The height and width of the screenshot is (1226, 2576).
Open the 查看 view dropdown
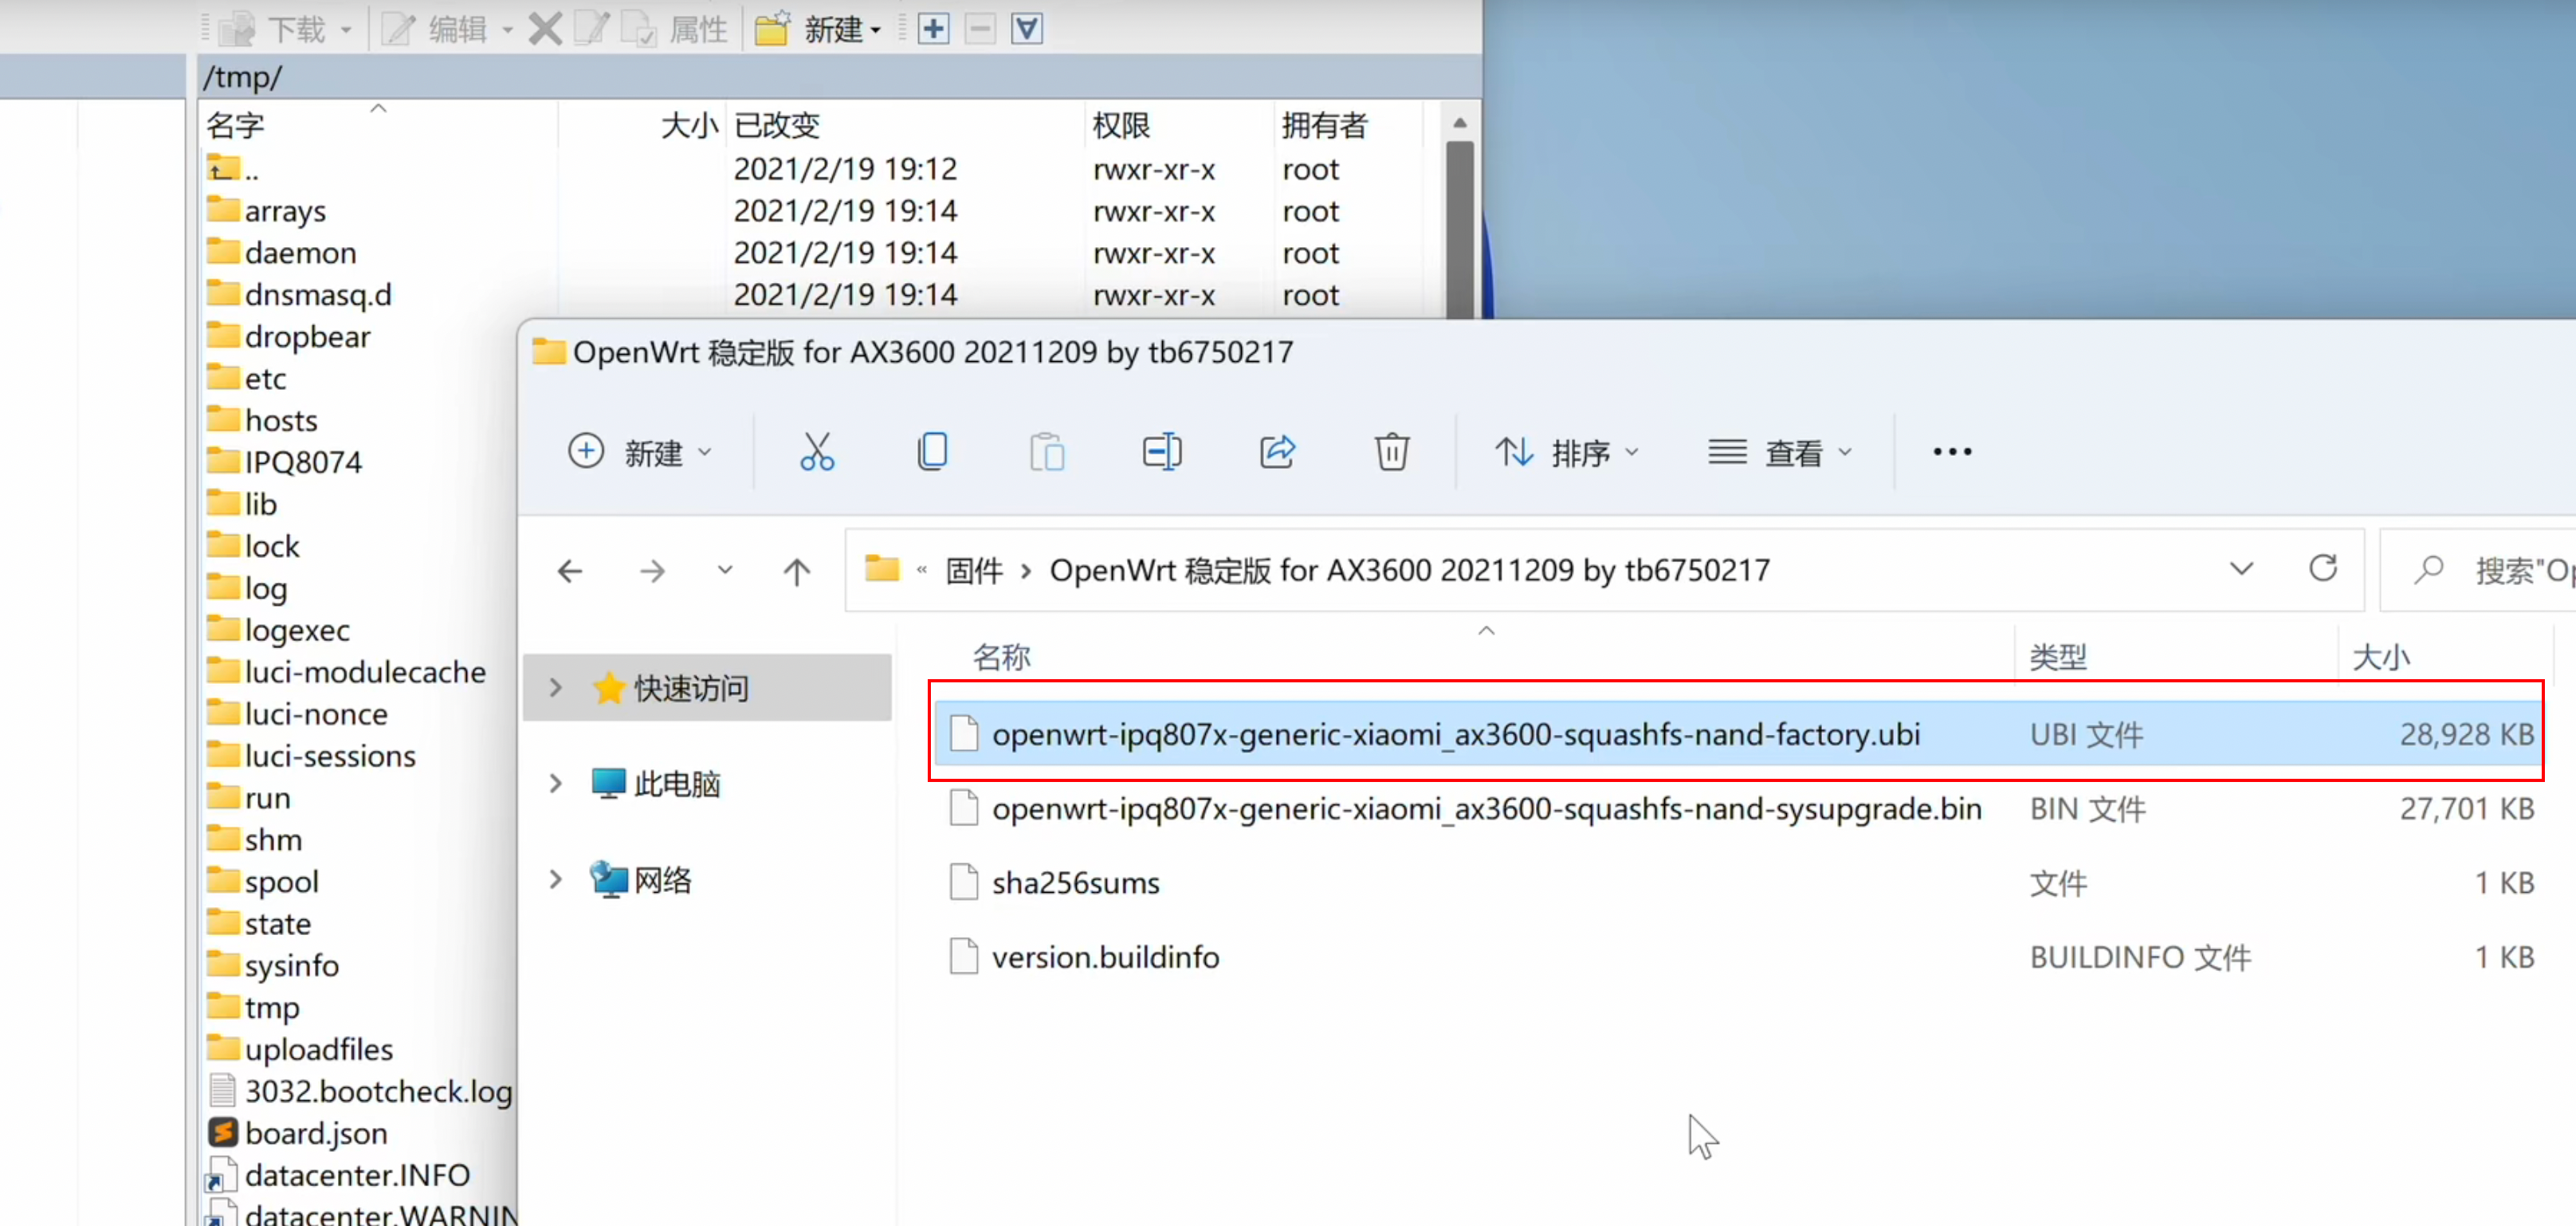[1780, 453]
